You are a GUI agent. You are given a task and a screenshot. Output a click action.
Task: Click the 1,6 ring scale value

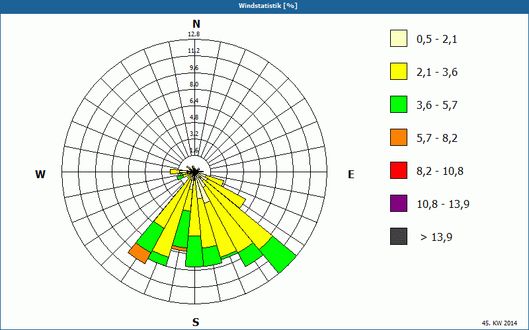(x=194, y=150)
